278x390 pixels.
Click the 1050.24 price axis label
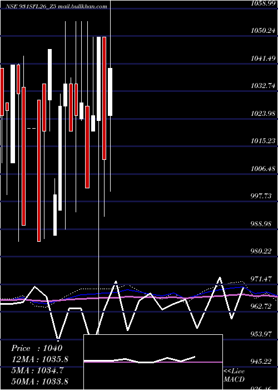coord(263,30)
